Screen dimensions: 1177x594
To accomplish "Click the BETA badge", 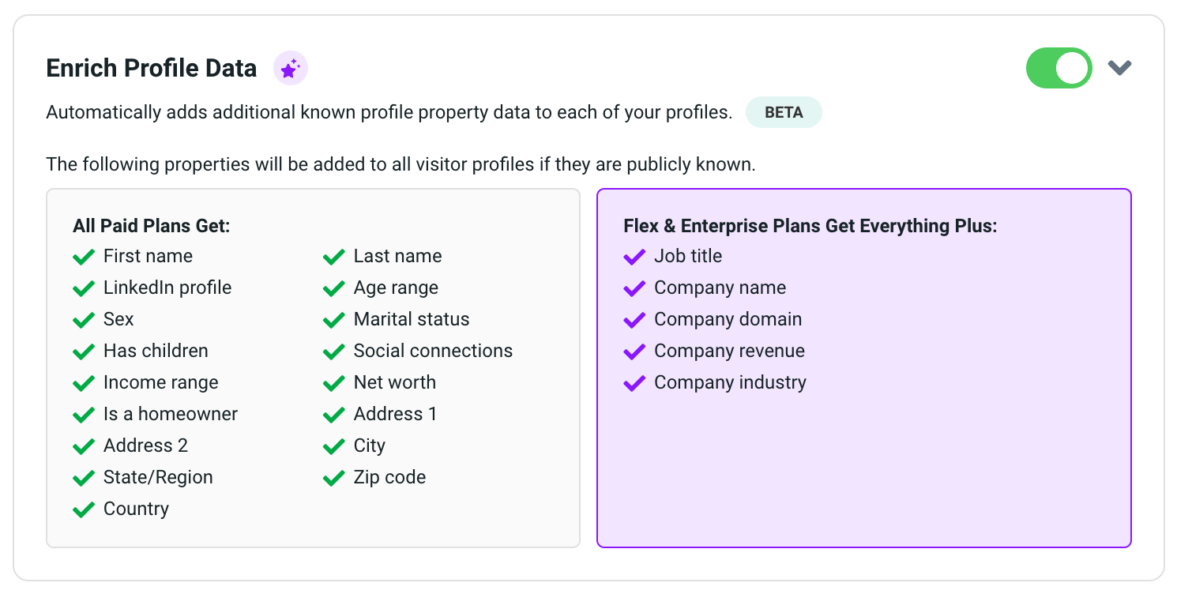I will pyautogui.click(x=784, y=112).
